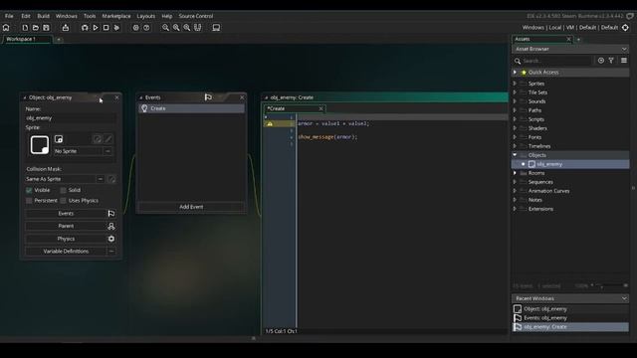Screen dimensions: 637x358
Task: Click the Parent button
Action: (66, 226)
